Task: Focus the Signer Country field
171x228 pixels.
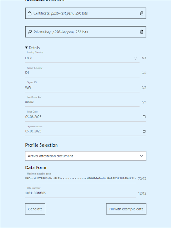Action: point(82,73)
